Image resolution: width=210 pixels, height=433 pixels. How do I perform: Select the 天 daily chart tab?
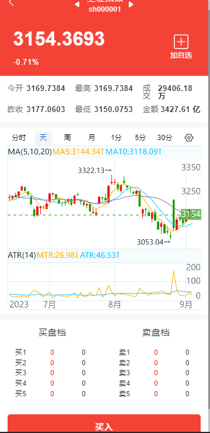click(x=43, y=138)
